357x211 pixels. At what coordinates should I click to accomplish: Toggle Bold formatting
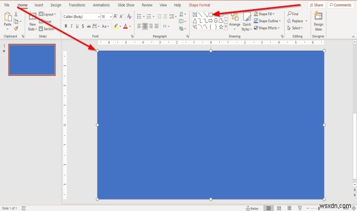coord(66,26)
